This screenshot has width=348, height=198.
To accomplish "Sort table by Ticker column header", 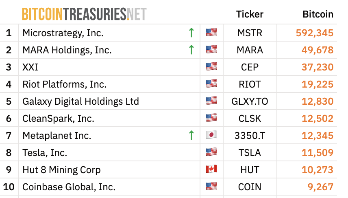I will pyautogui.click(x=250, y=14).
